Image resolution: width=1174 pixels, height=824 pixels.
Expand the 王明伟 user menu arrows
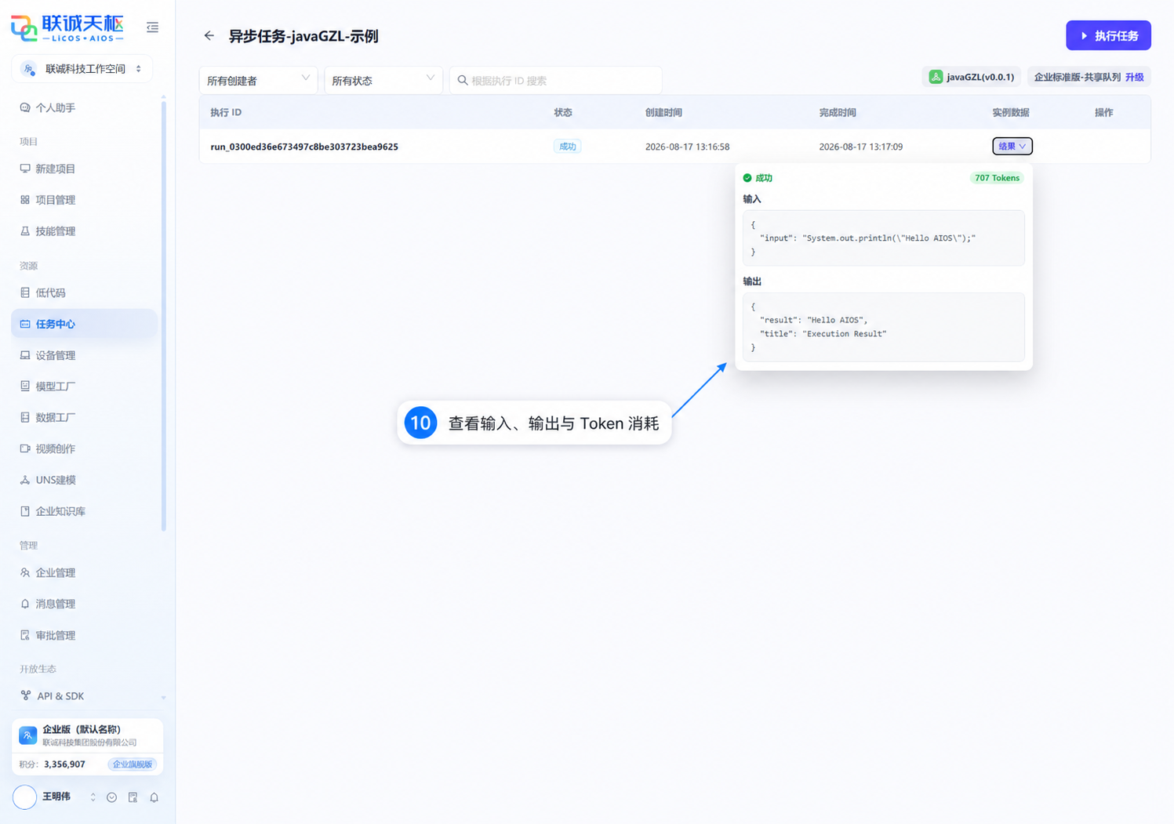coord(93,797)
